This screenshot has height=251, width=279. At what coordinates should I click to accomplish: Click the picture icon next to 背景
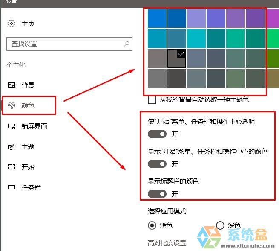(x=12, y=85)
